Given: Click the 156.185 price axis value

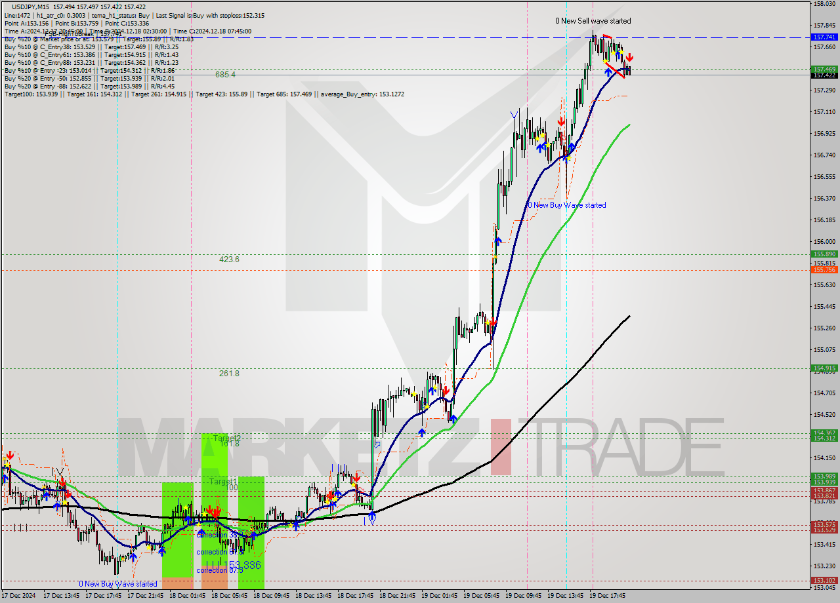Looking at the screenshot, I should [824, 220].
